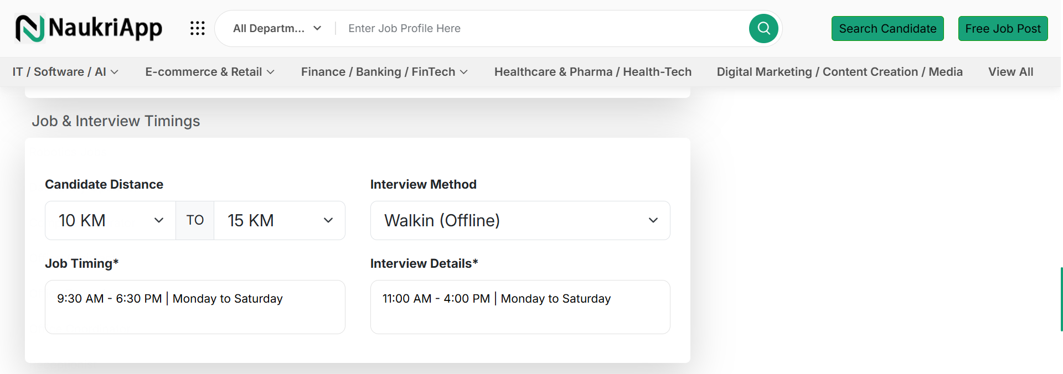The width and height of the screenshot is (1063, 374).
Task: Open Digital Marketing / Content Creation / Media
Action: click(x=839, y=72)
